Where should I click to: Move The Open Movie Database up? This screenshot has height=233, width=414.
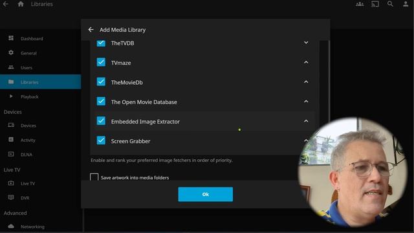coord(306,102)
